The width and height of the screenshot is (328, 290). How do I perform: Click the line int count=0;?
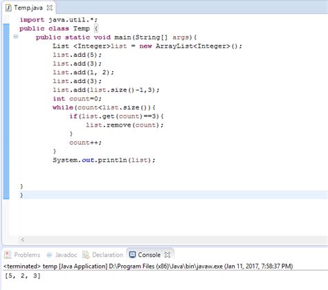(77, 99)
